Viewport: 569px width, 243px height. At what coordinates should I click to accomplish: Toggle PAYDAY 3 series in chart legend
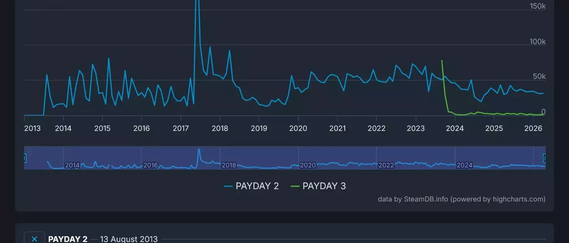click(318, 186)
